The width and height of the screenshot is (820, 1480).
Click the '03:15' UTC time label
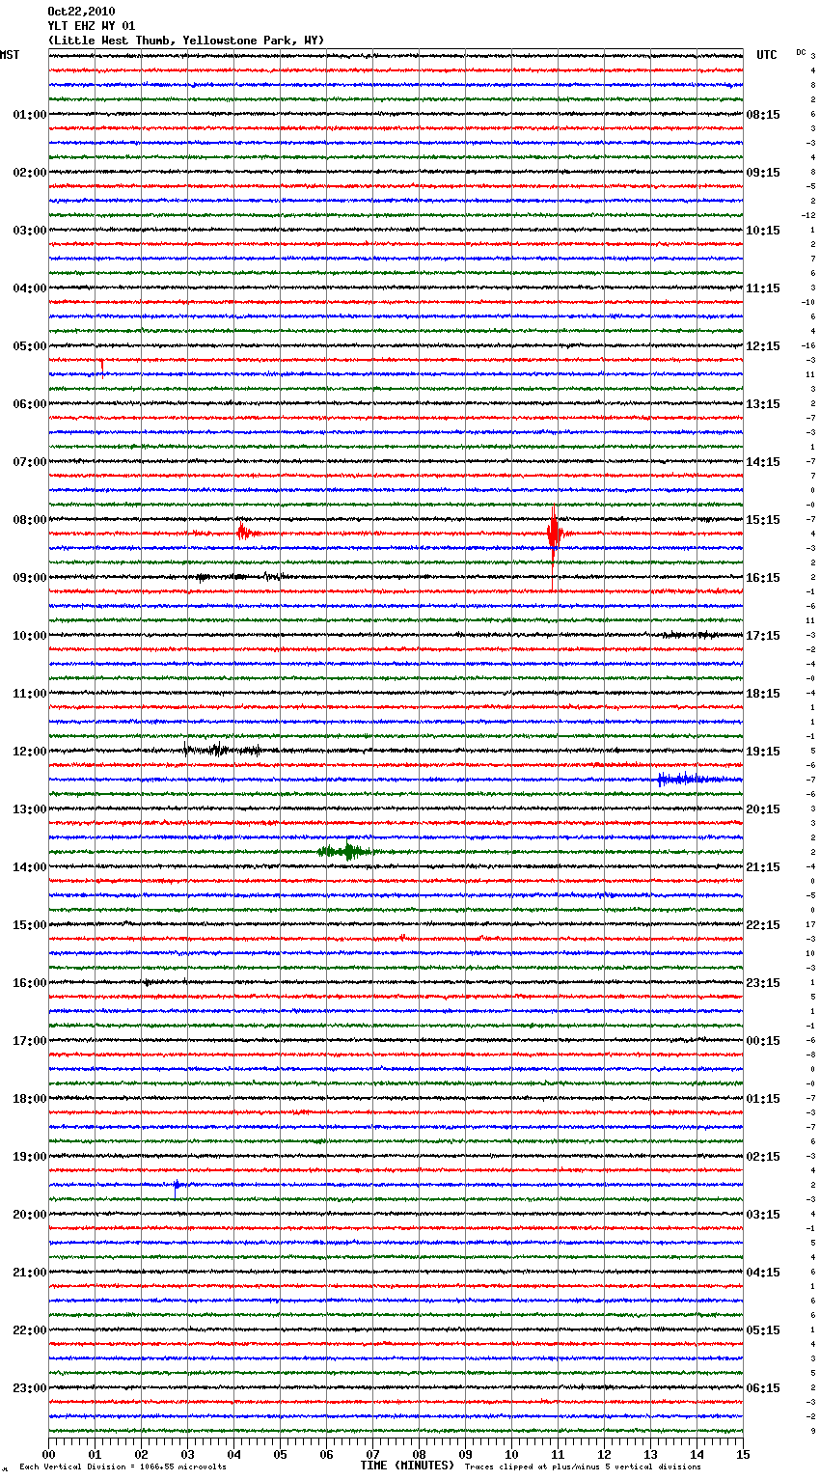point(763,1215)
